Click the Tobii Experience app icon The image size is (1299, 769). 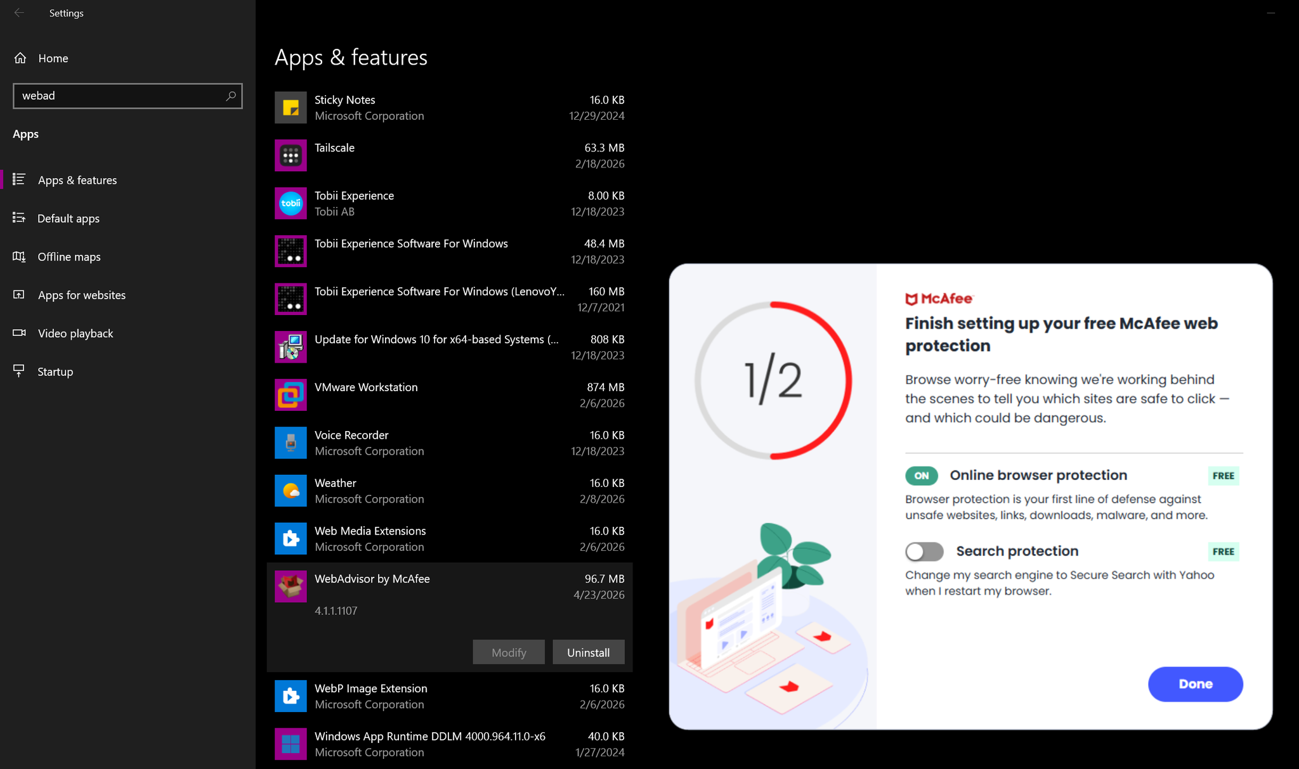point(290,203)
